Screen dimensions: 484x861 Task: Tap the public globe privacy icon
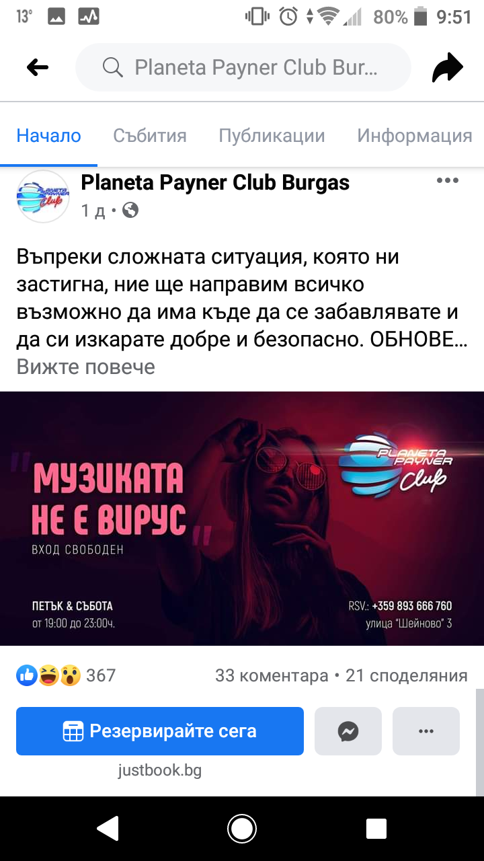(130, 211)
